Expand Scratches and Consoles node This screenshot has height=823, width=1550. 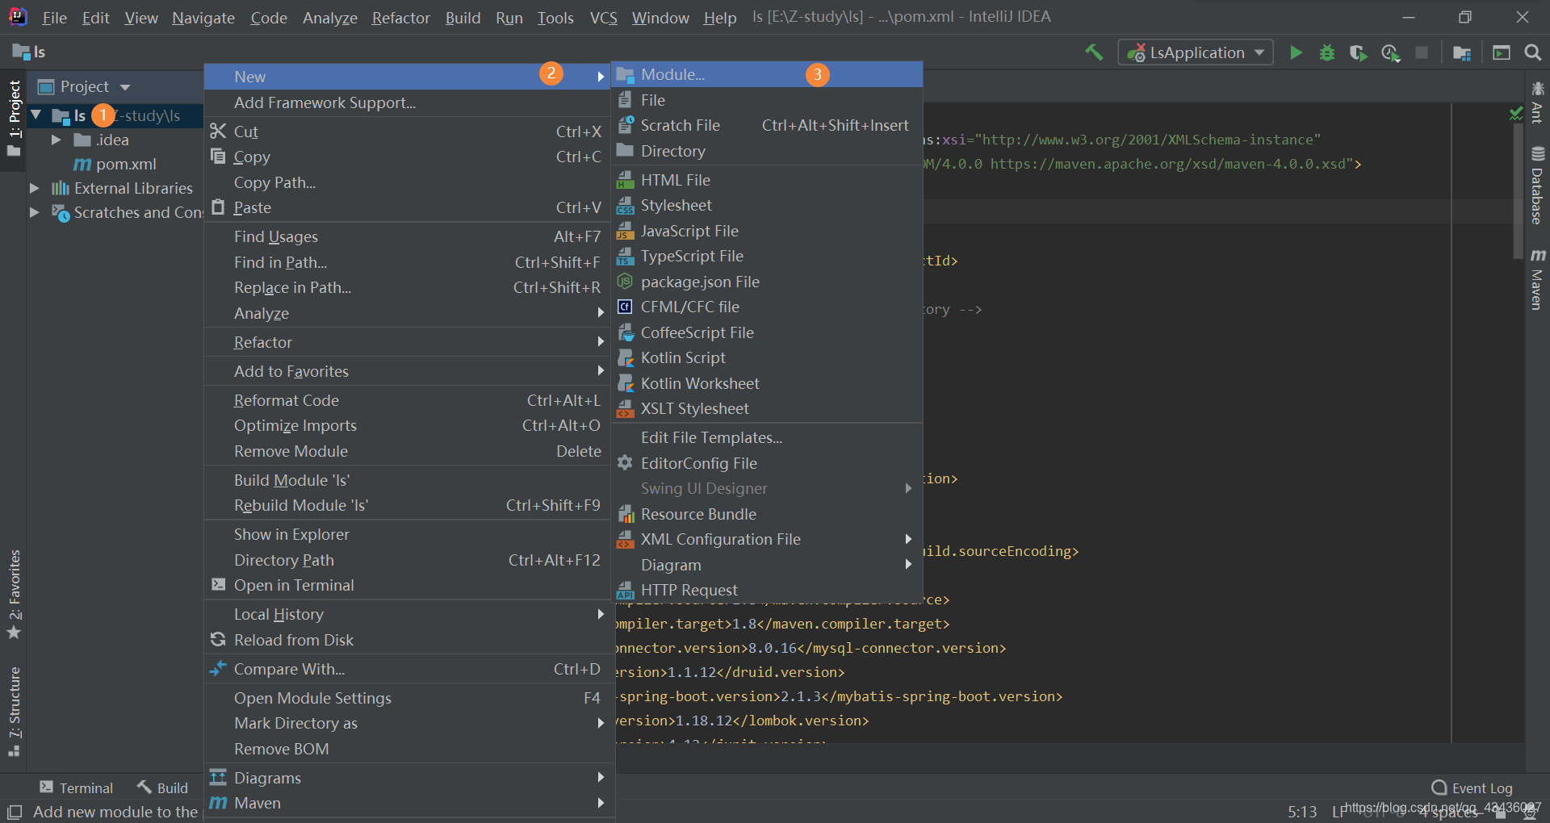[34, 212]
